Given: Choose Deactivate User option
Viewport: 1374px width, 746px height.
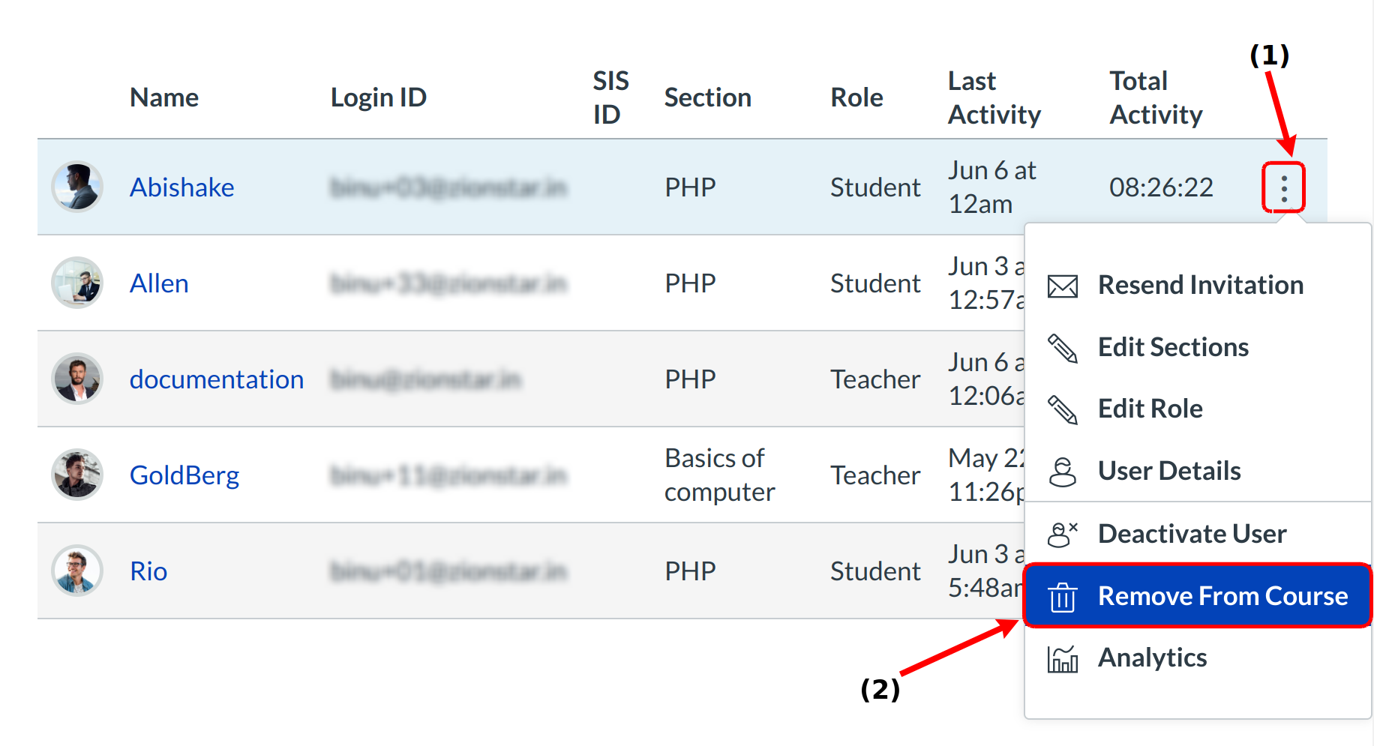Looking at the screenshot, I should [1192, 534].
